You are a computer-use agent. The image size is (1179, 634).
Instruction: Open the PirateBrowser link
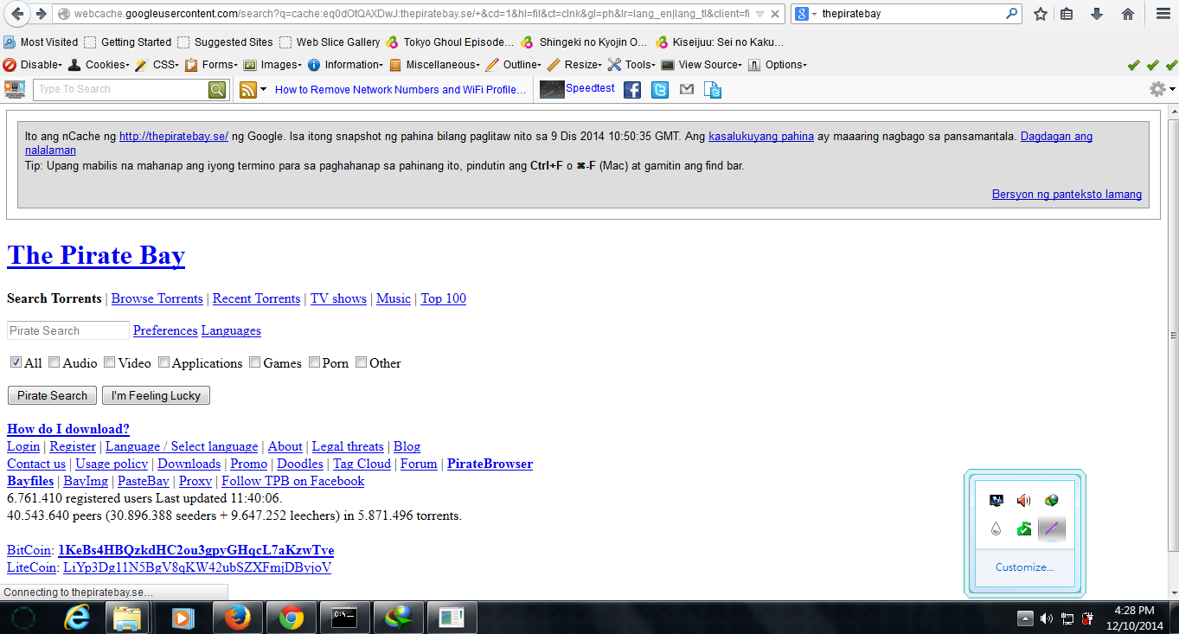point(490,464)
